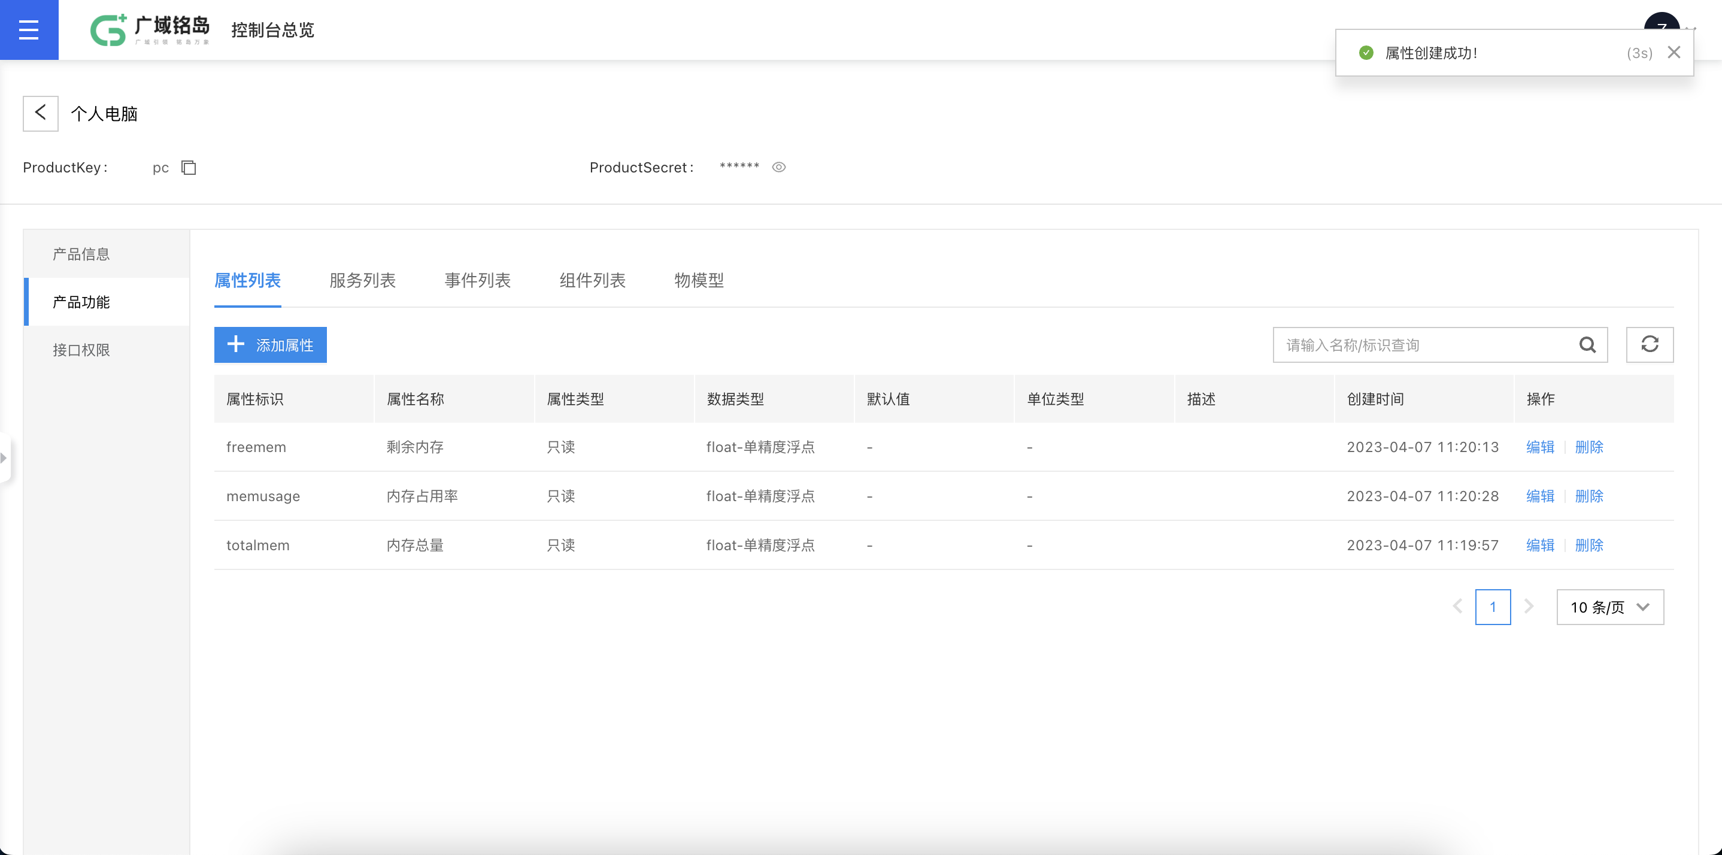Open 产品信息 in the sidebar
The width and height of the screenshot is (1722, 855).
coord(107,254)
